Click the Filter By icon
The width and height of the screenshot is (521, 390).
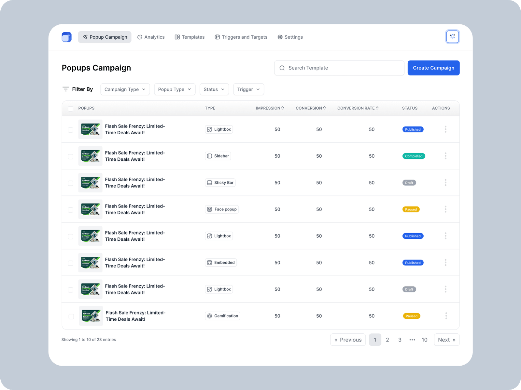[65, 89]
